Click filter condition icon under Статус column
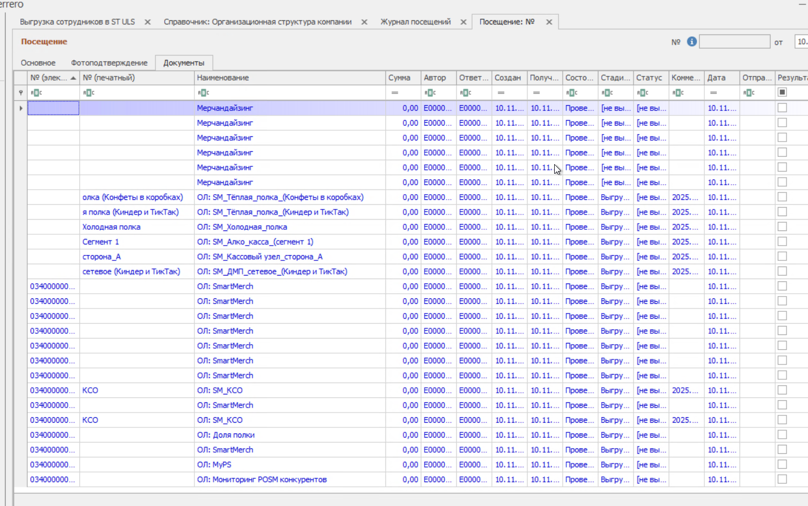The image size is (808, 506). click(643, 93)
